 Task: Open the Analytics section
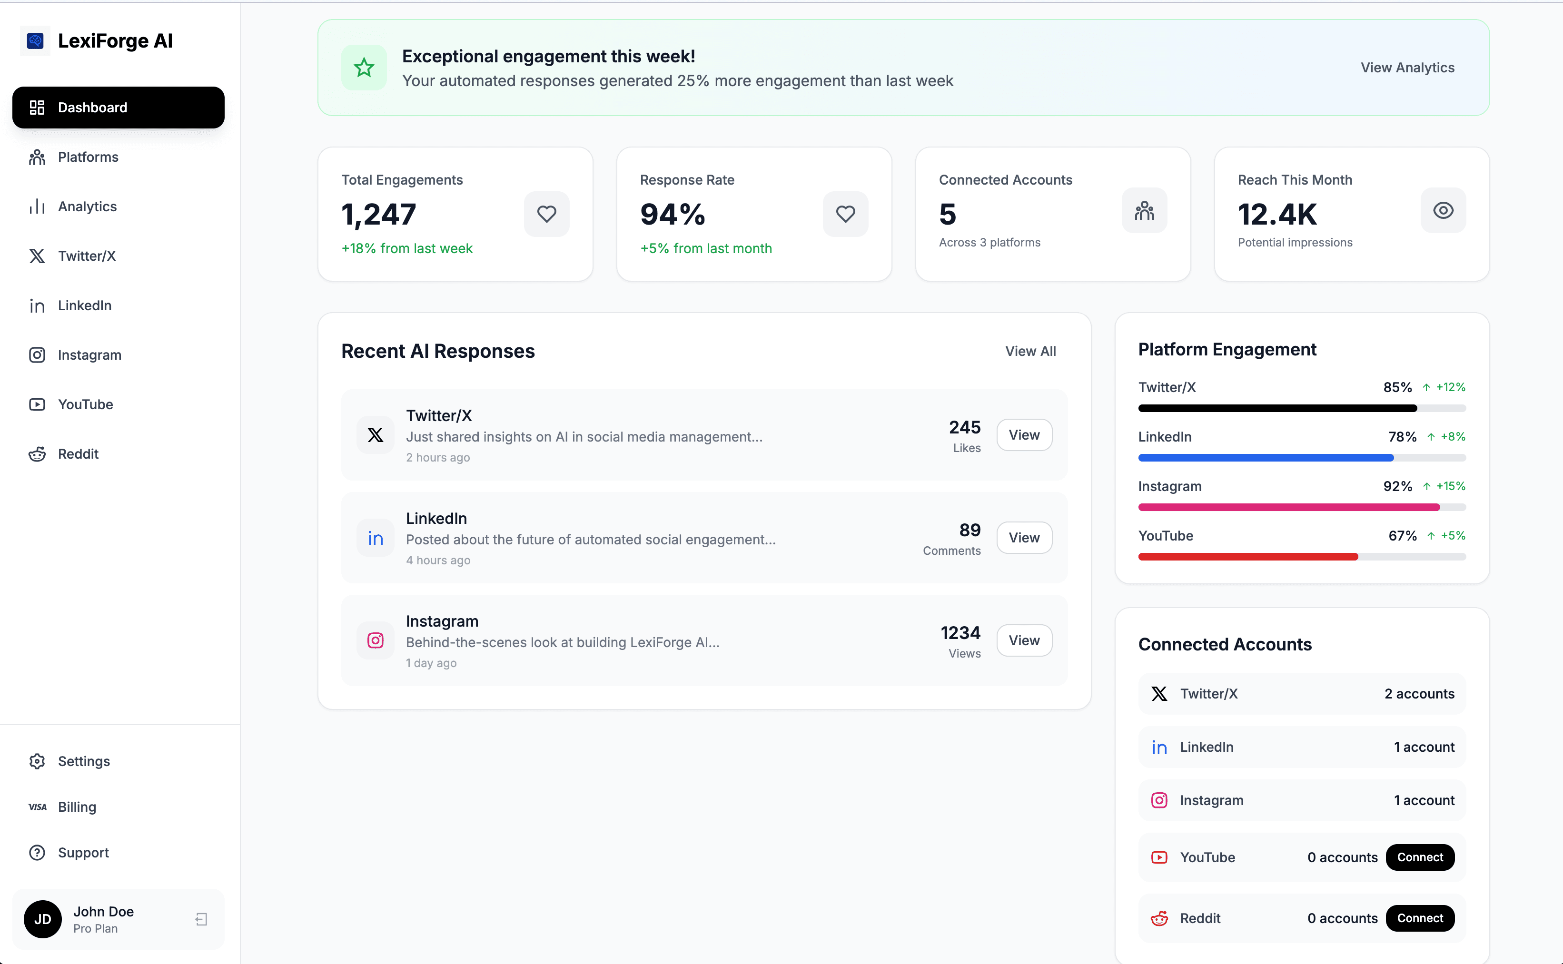(88, 206)
